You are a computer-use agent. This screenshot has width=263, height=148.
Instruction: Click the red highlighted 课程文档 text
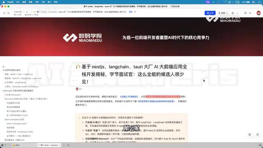(163, 97)
